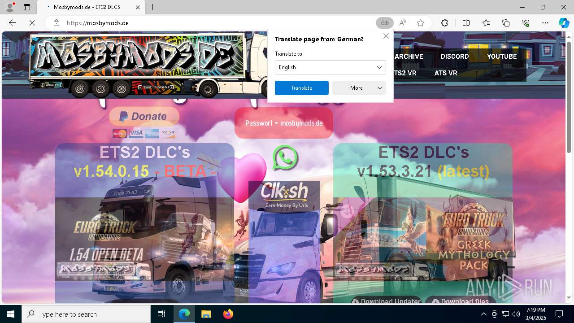Open Browser essentials heart icon

526,23
